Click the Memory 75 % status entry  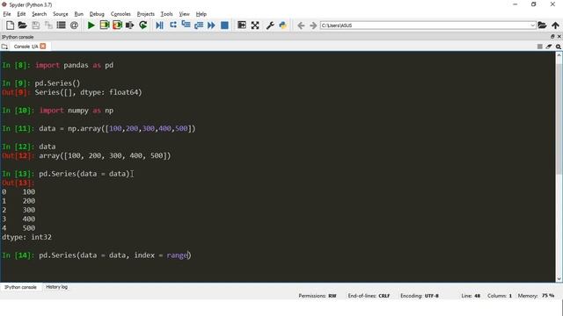coord(536,296)
